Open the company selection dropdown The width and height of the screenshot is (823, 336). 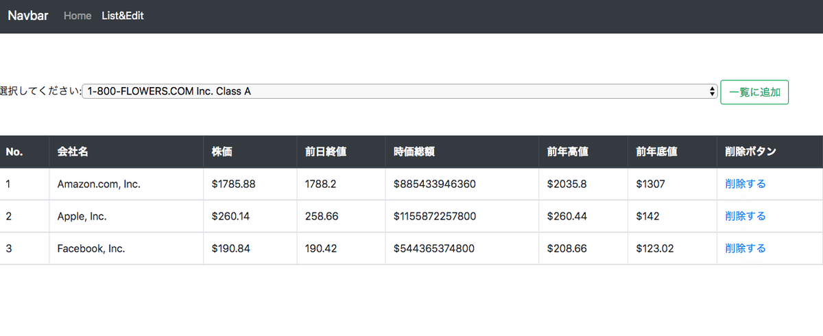tap(398, 91)
